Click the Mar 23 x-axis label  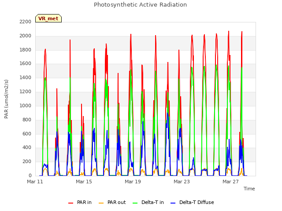[182, 182]
